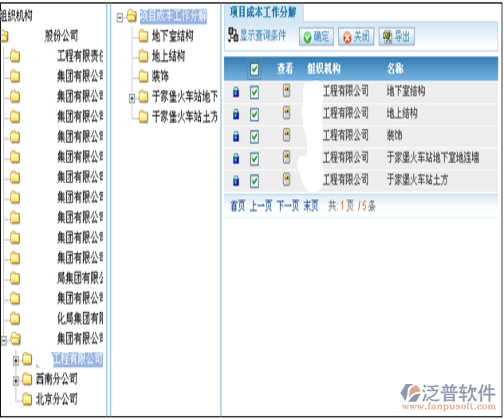The width and height of the screenshot is (504, 419).
Task: Click folder icon of 地上结构 tree node
Action: (144, 57)
